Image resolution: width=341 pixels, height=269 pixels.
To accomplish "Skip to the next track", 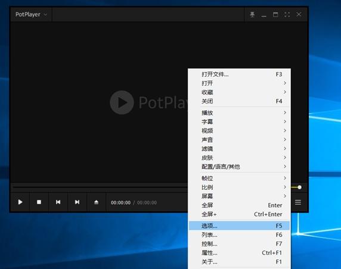I will [77, 202].
